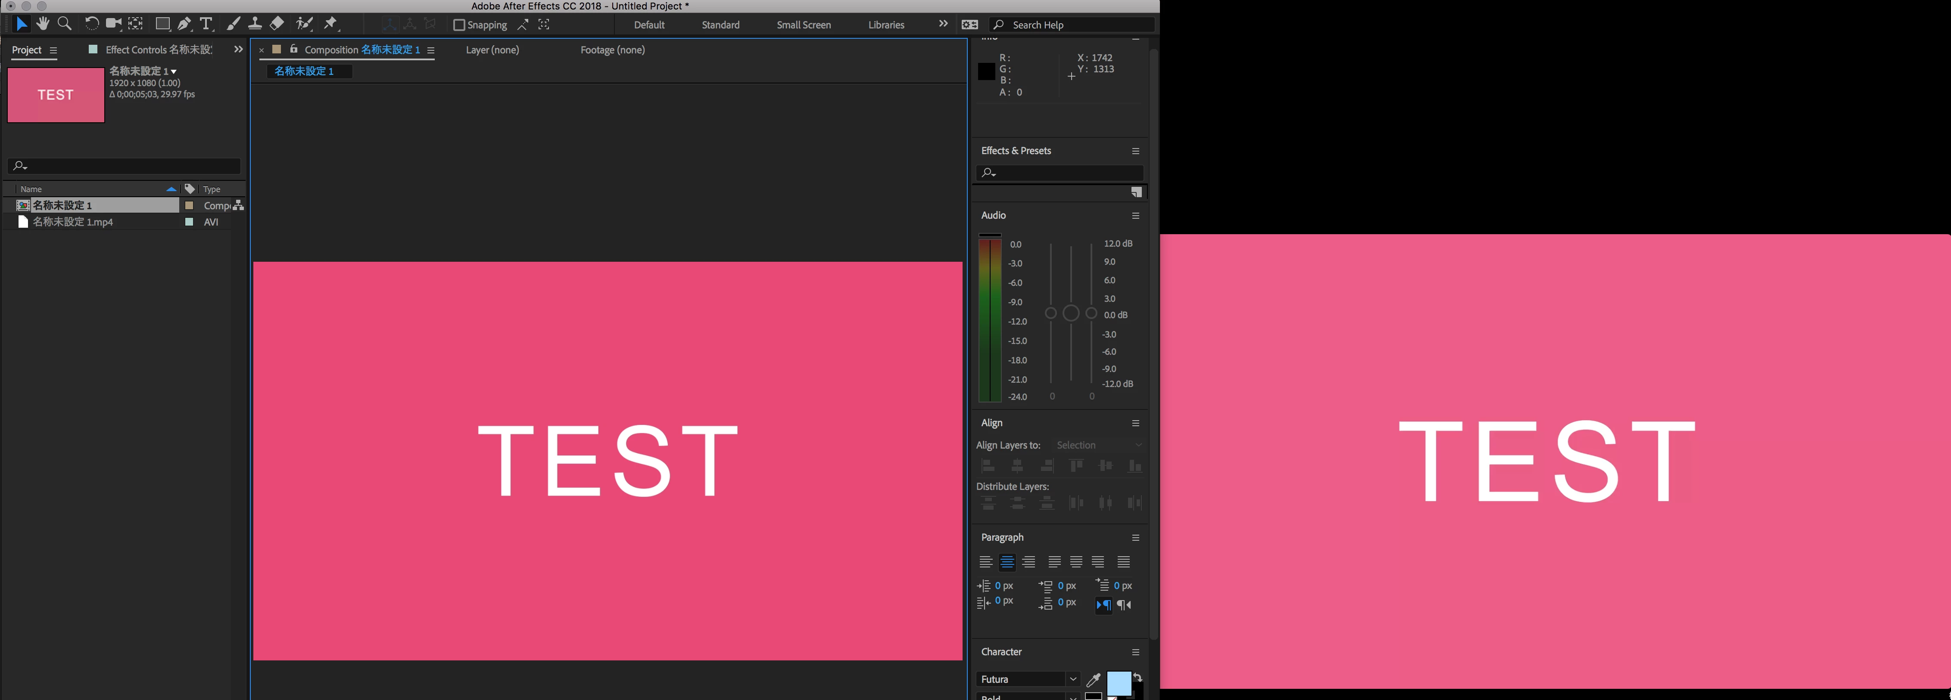Screen dimensions: 1951x700
Task: Select the Horizontal Type tool
Action: (206, 24)
